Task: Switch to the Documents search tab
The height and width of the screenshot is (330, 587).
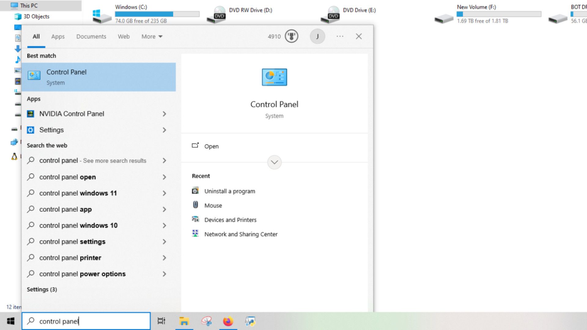Action: (x=91, y=36)
